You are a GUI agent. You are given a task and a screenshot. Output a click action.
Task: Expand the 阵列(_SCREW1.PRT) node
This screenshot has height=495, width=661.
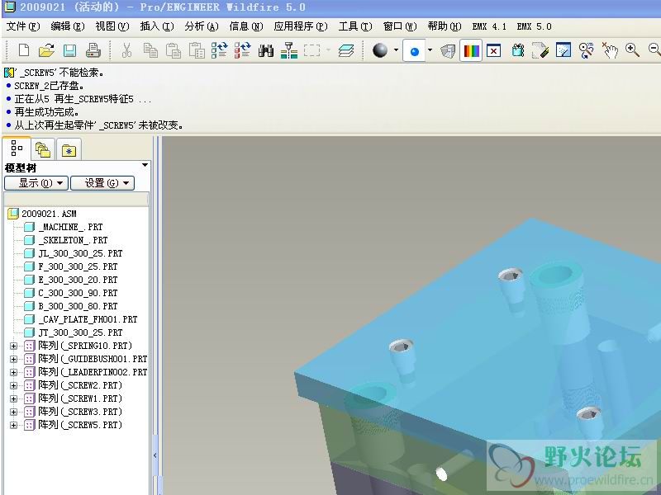coord(13,398)
